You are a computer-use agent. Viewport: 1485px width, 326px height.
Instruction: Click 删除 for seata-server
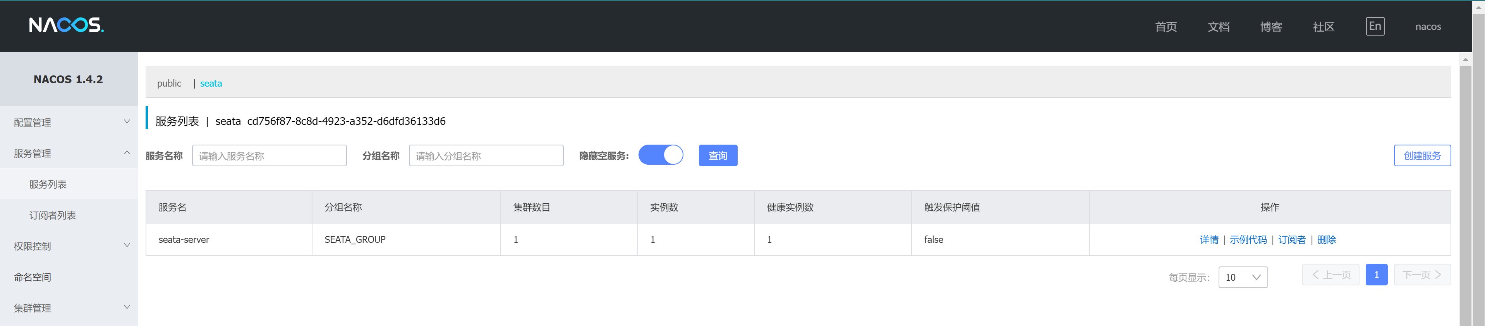click(1327, 240)
